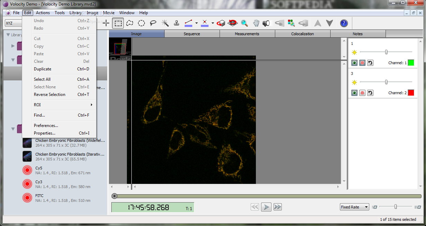Open the line tool dropdown arrow
426x226 pixels.
click(196, 23)
